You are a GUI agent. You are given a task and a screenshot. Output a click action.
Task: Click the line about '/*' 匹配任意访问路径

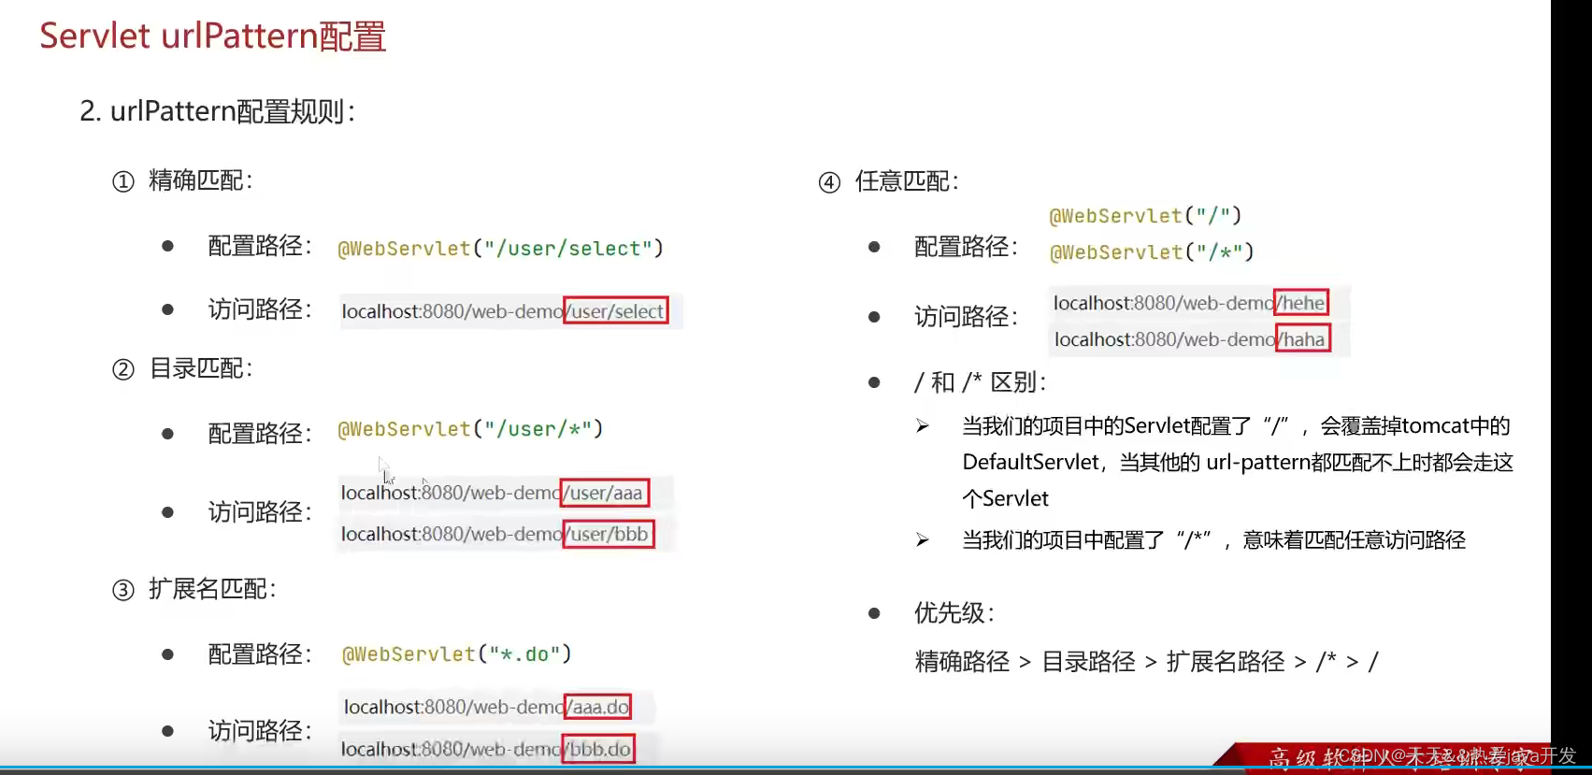click(1213, 540)
